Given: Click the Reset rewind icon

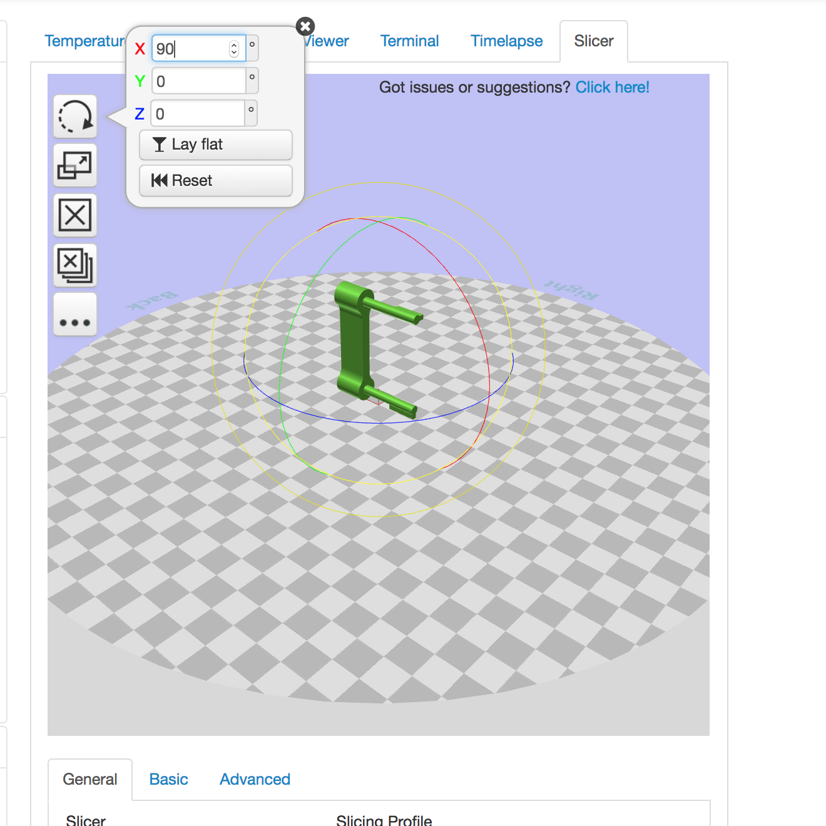Looking at the screenshot, I should pyautogui.click(x=160, y=180).
